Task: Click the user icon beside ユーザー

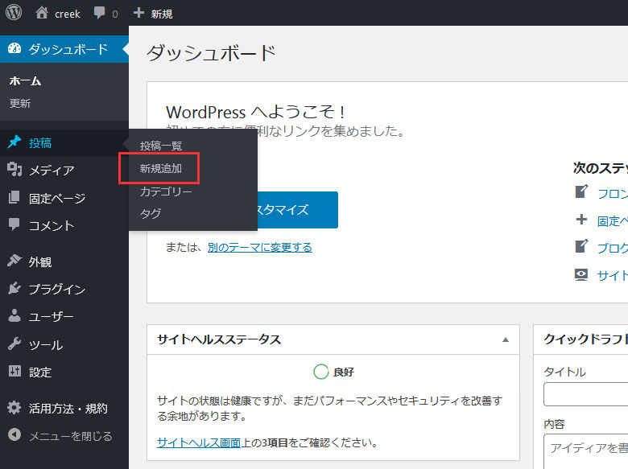Action: pos(14,315)
